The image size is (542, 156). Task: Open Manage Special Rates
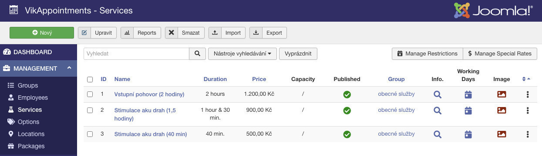click(500, 54)
